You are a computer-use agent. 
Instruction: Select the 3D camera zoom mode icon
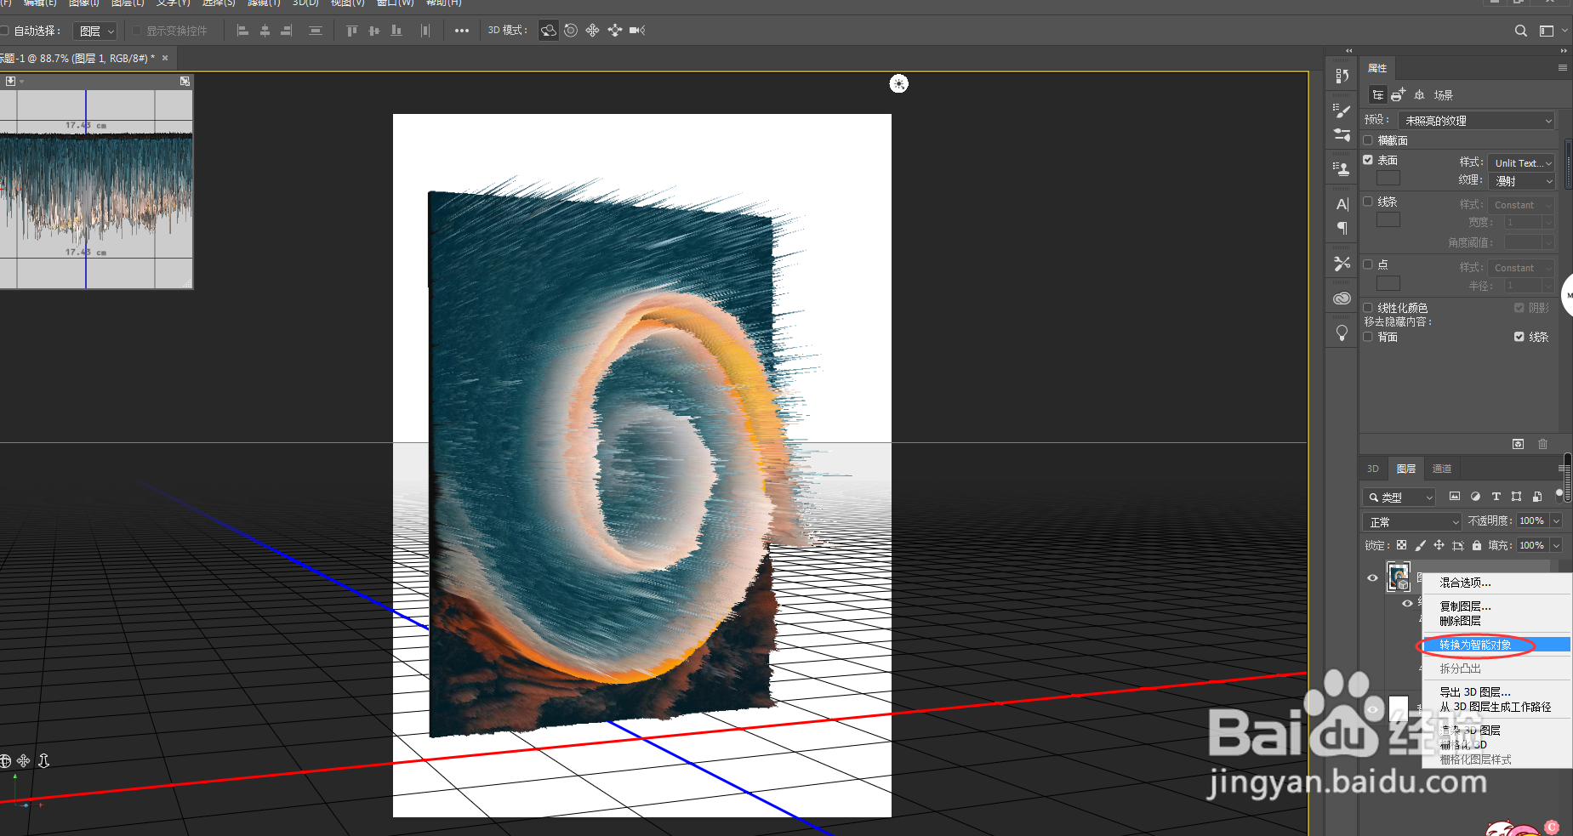pyautogui.click(x=637, y=31)
